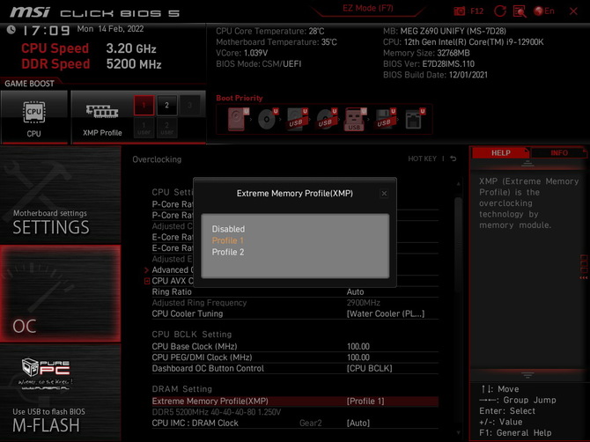Viewport: 590px width, 442px height.
Task: Open CPU IMC : DRAM Clock [Auto] dropdown
Action: click(x=358, y=423)
